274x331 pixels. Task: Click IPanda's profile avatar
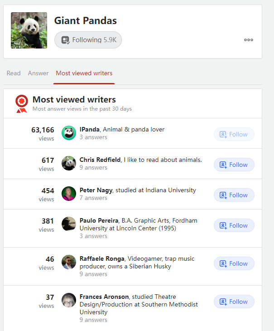69,133
